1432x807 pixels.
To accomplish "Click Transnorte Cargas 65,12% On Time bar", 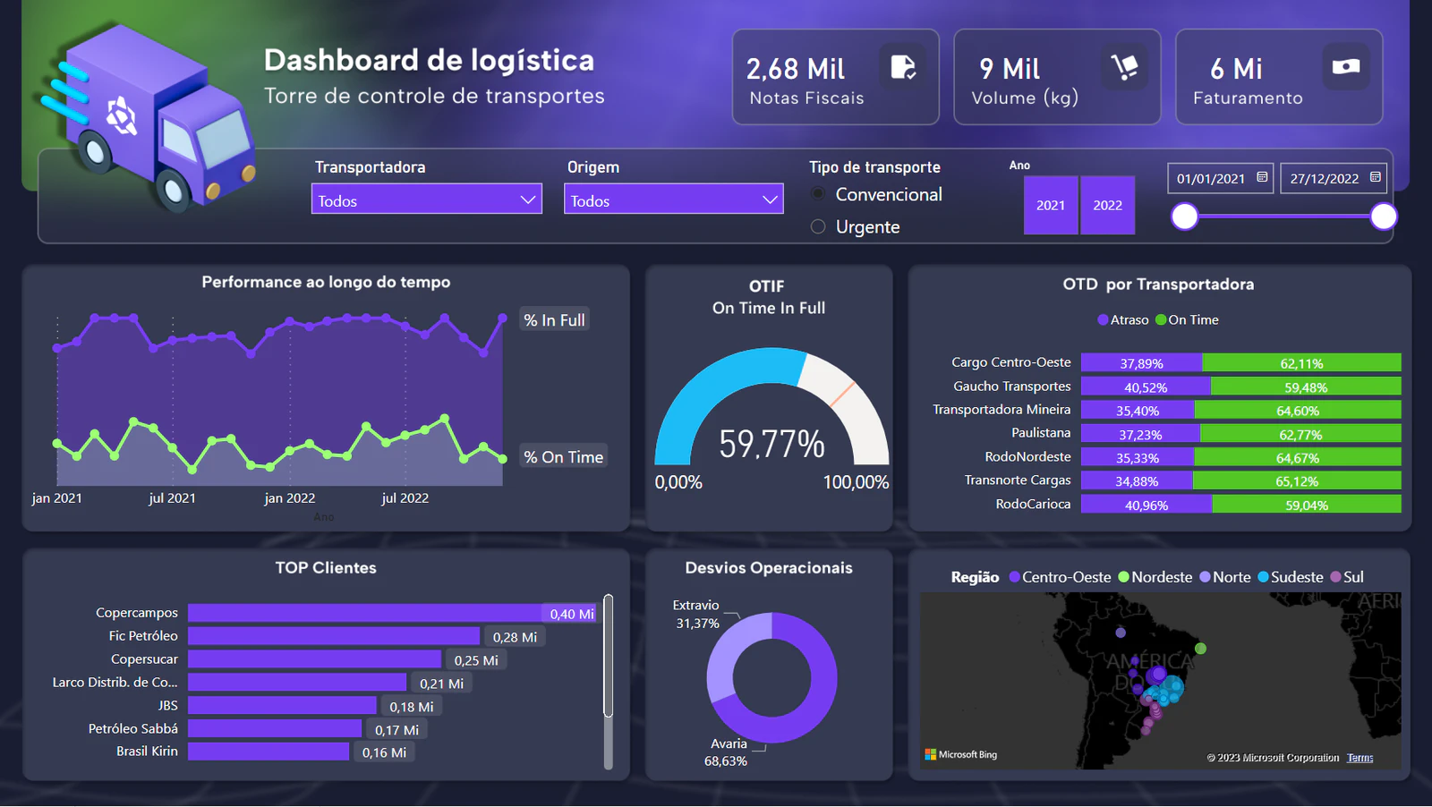I will click(x=1297, y=480).
